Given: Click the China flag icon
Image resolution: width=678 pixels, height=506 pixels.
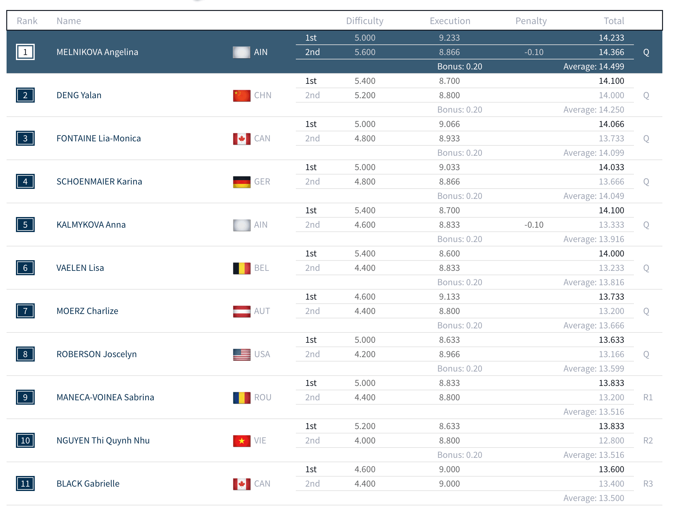Looking at the screenshot, I should tap(241, 95).
